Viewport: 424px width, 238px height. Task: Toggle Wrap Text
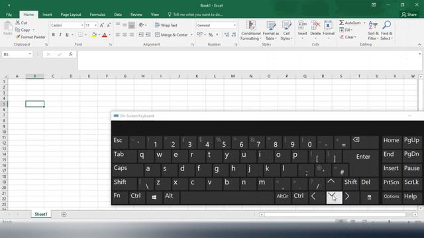(x=166, y=25)
